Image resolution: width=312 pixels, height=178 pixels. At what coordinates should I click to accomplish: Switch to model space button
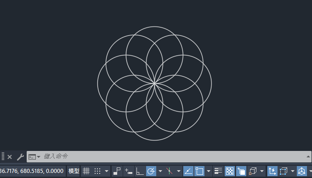[x=74, y=171]
